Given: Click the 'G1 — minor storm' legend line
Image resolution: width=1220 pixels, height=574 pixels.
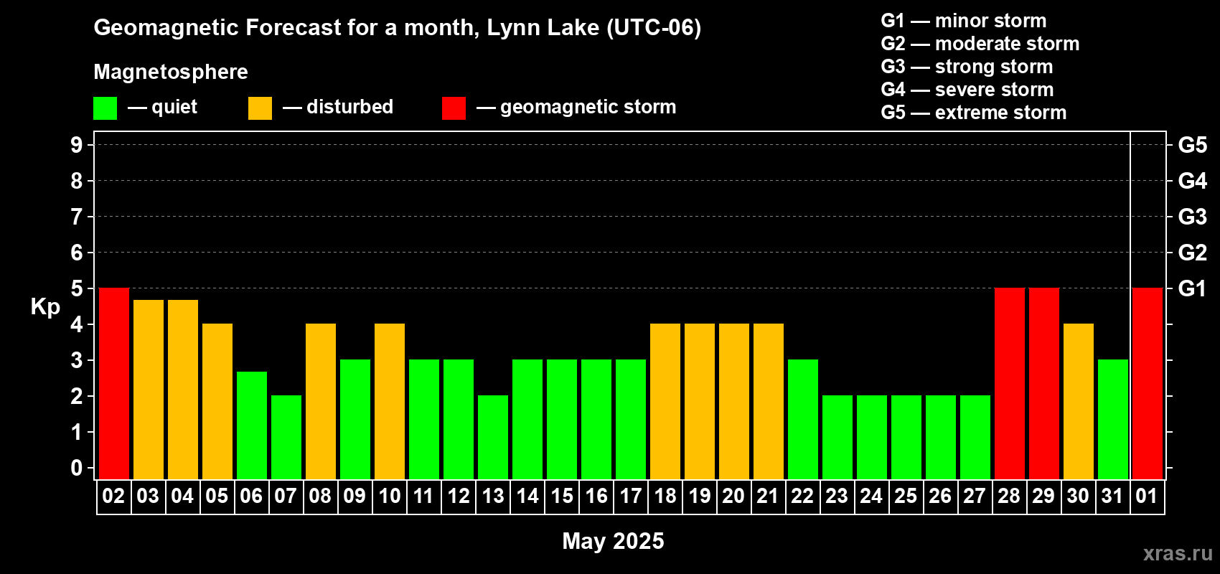Looking at the screenshot, I should click(x=964, y=21).
